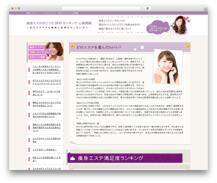
Task: Click the heading どのエステを選んだらいい?
Action: (x=99, y=47)
